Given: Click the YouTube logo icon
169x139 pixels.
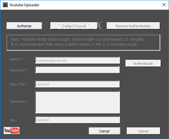Looking at the screenshot, I should pyautogui.click(x=12, y=131).
